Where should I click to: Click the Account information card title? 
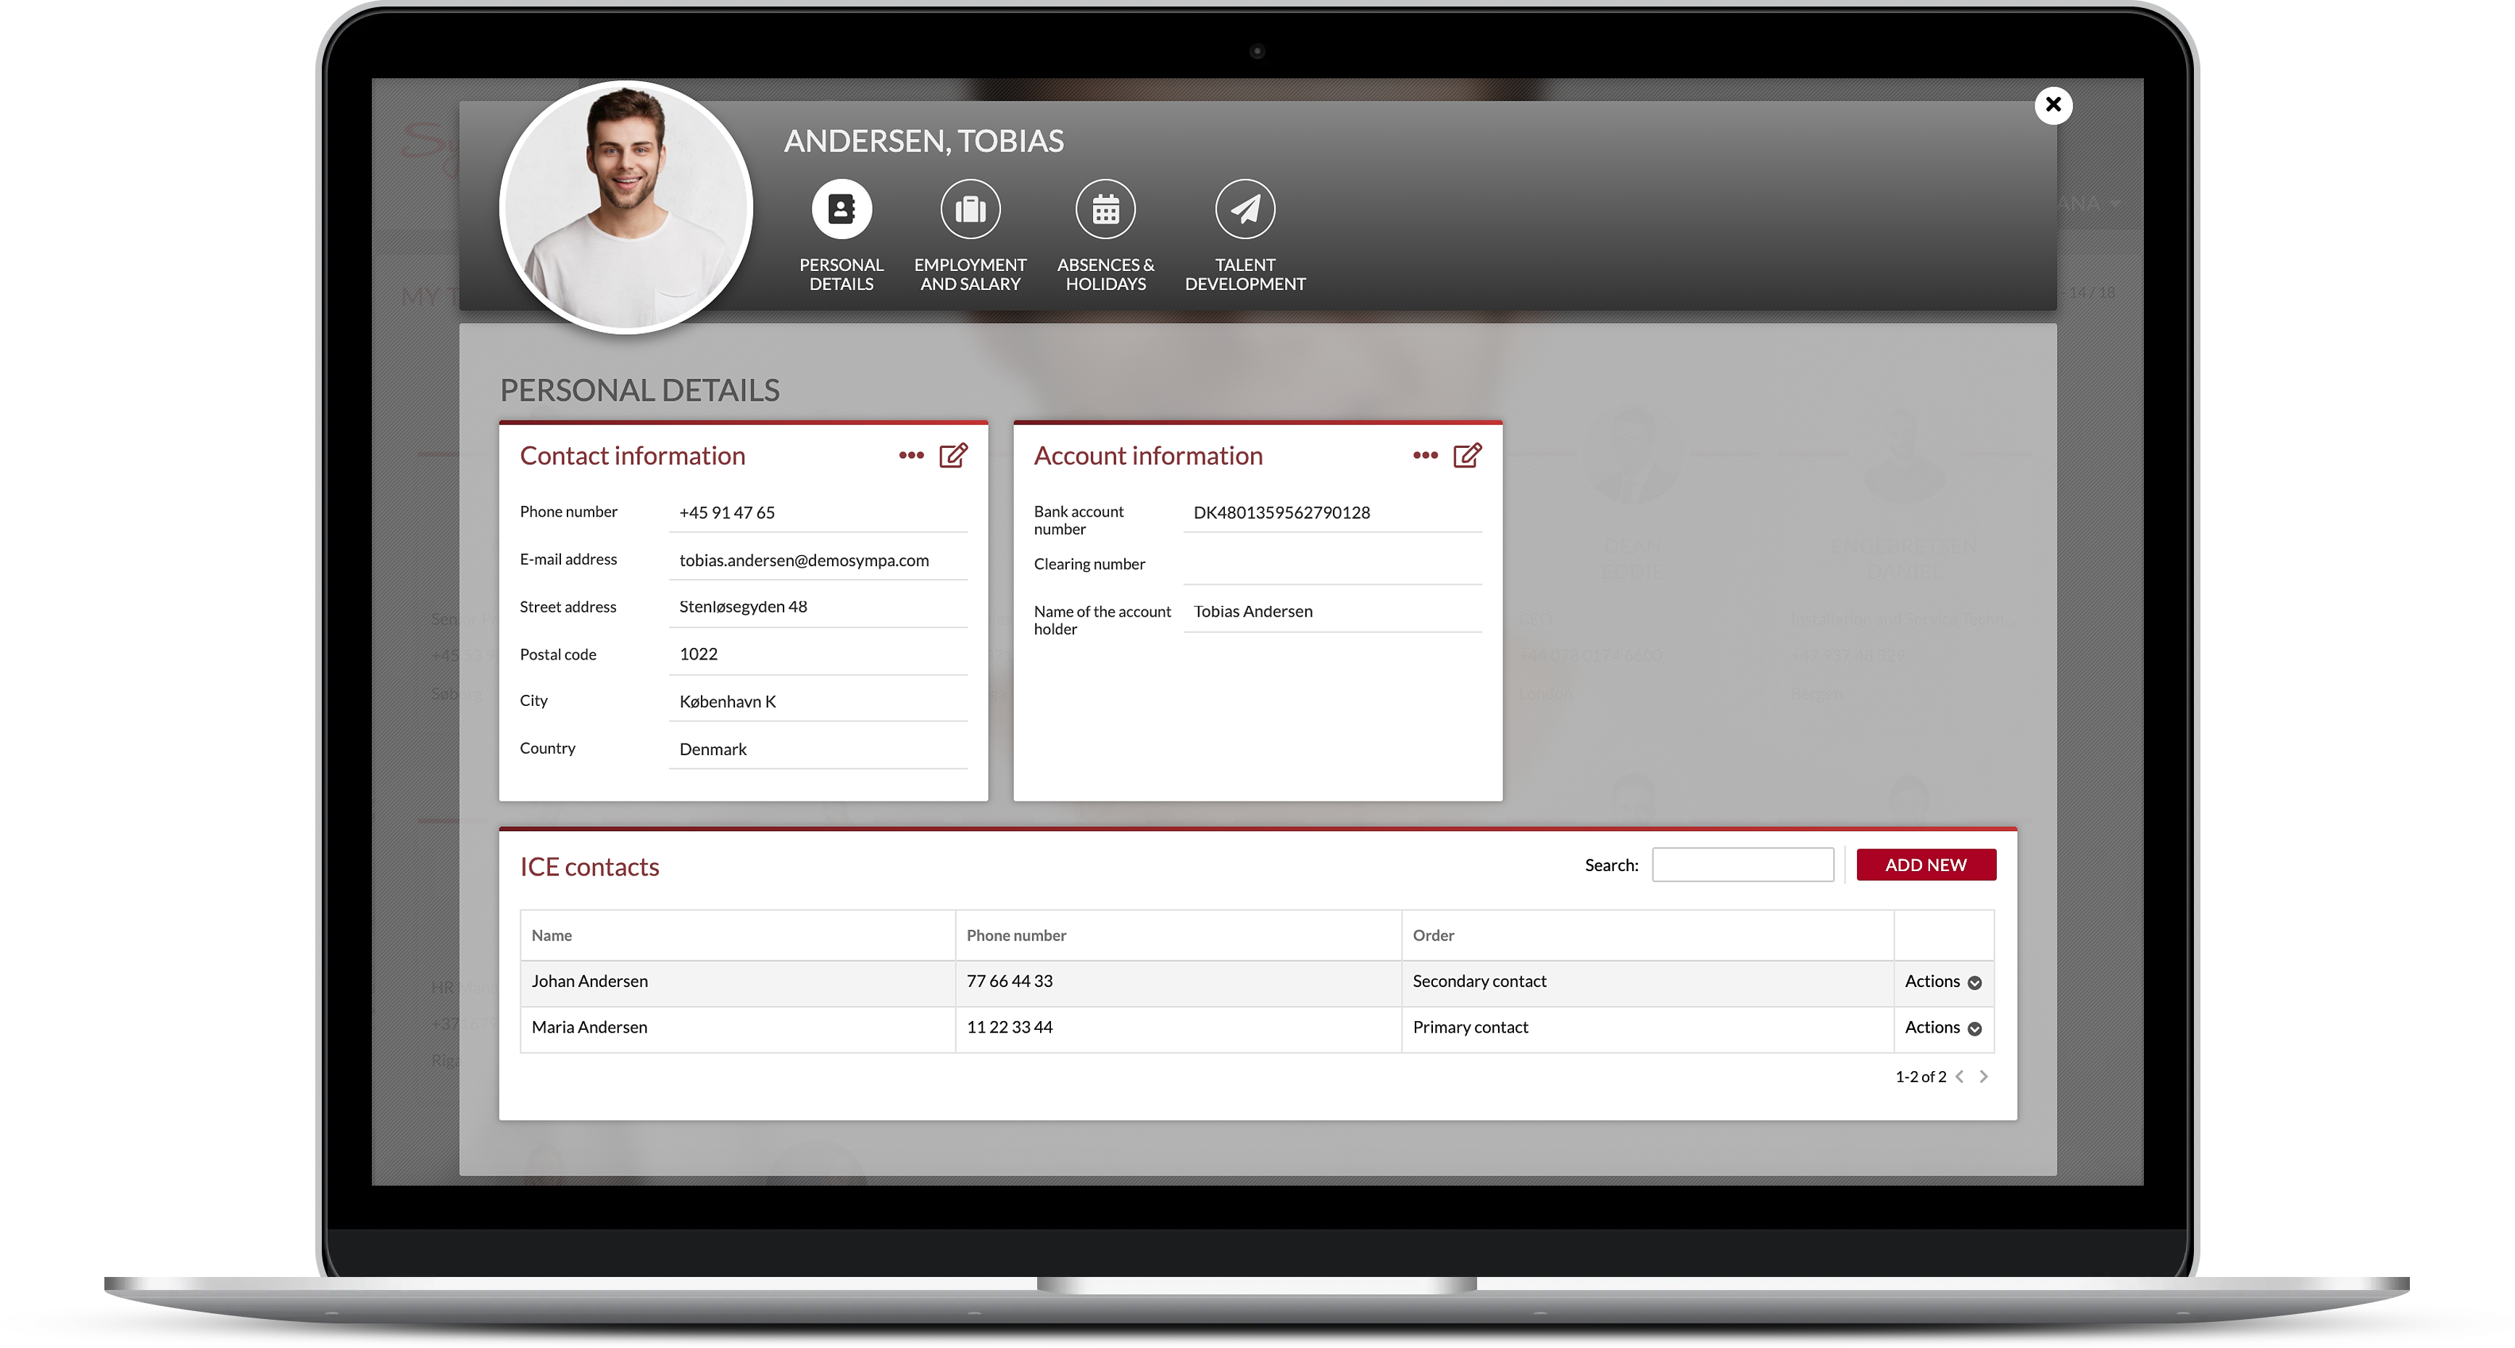click(x=1148, y=457)
